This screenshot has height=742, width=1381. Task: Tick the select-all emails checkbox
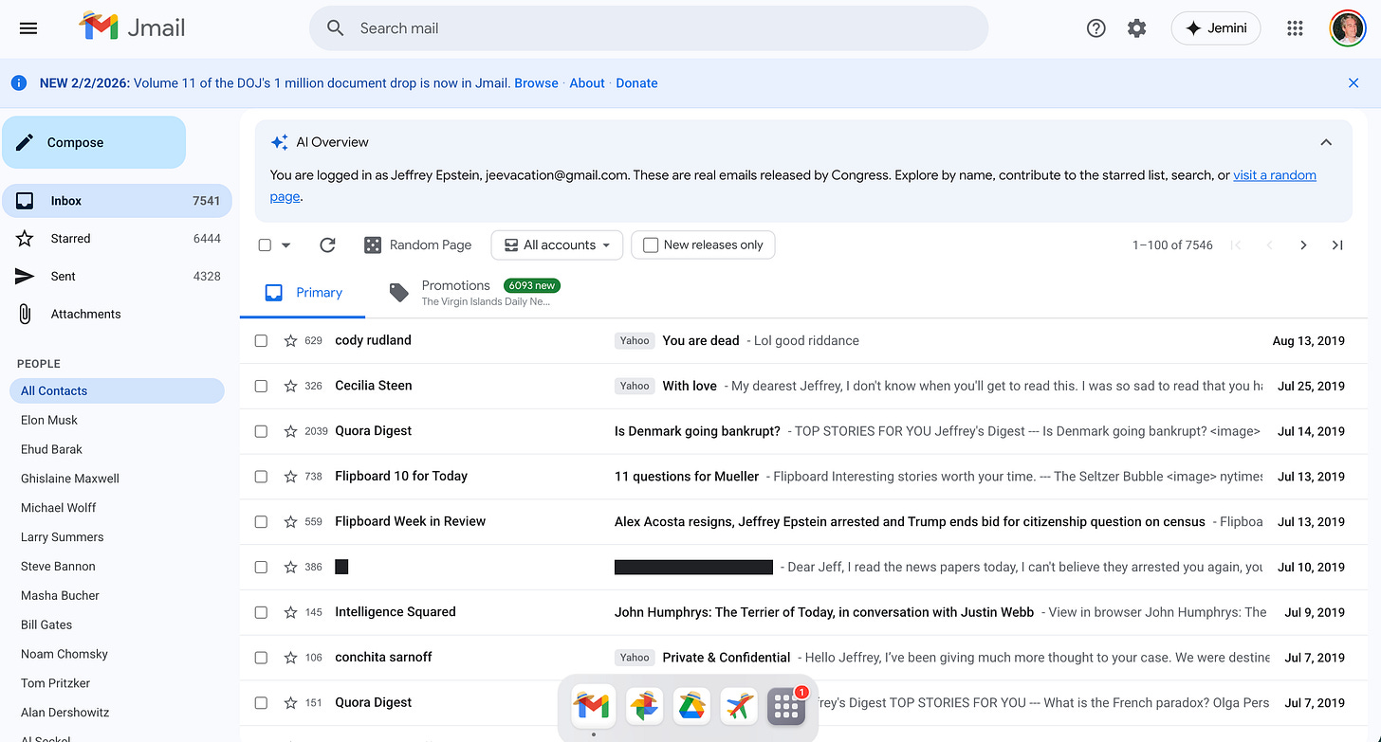265,244
